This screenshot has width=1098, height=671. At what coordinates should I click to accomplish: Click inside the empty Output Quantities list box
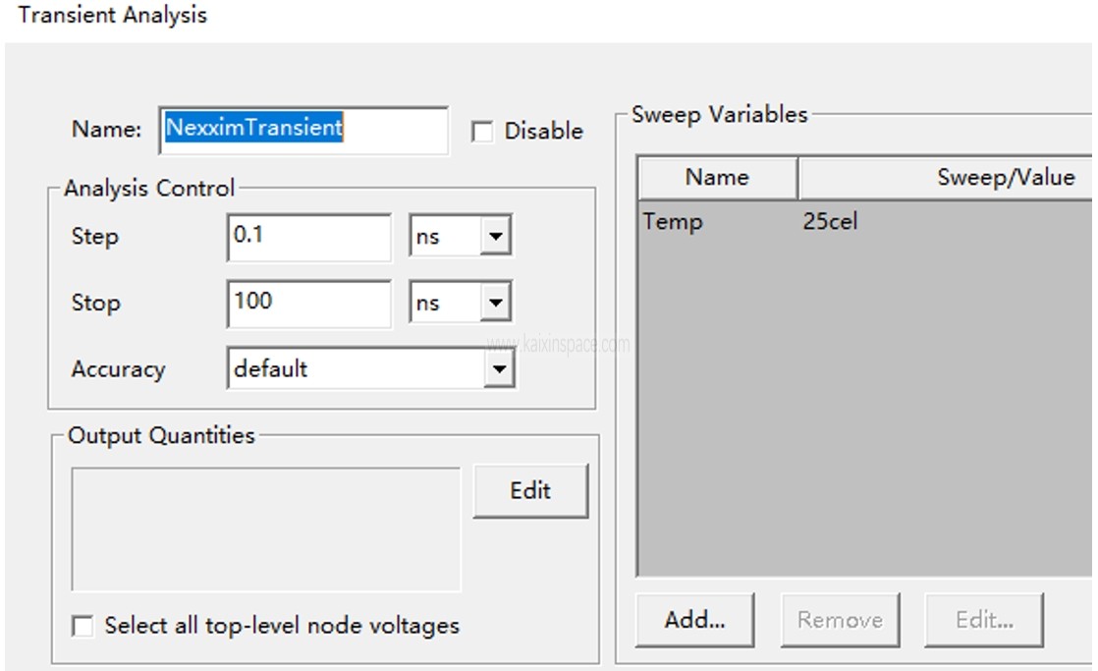click(x=265, y=529)
